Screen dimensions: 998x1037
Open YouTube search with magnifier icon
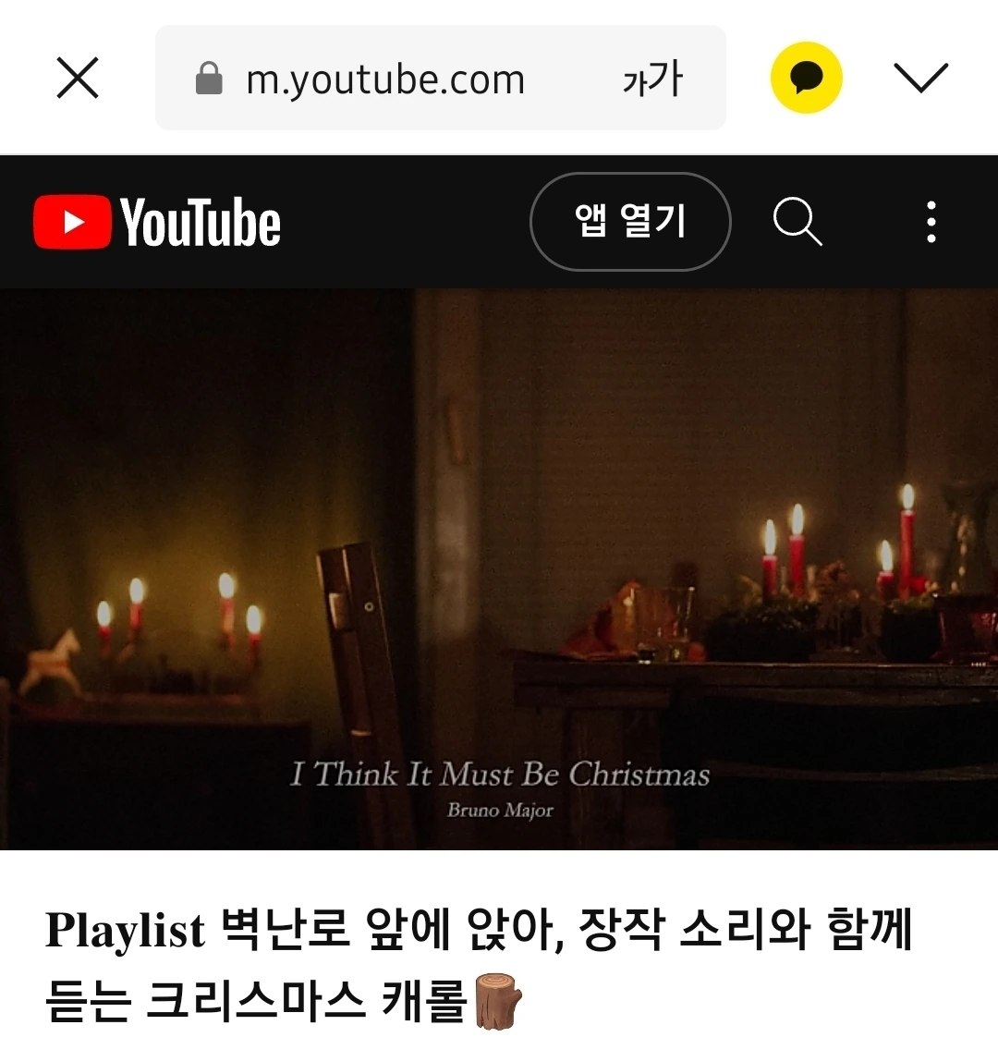click(x=797, y=222)
